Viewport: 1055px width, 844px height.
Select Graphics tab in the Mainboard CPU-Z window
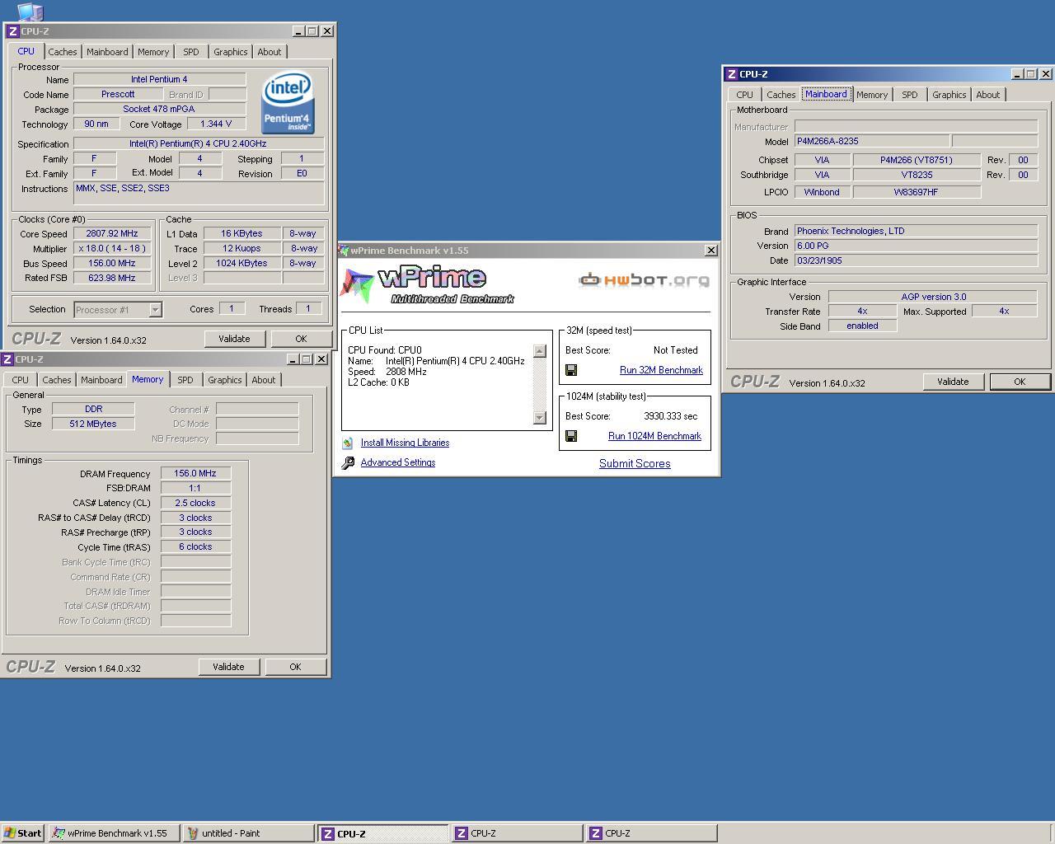(949, 95)
